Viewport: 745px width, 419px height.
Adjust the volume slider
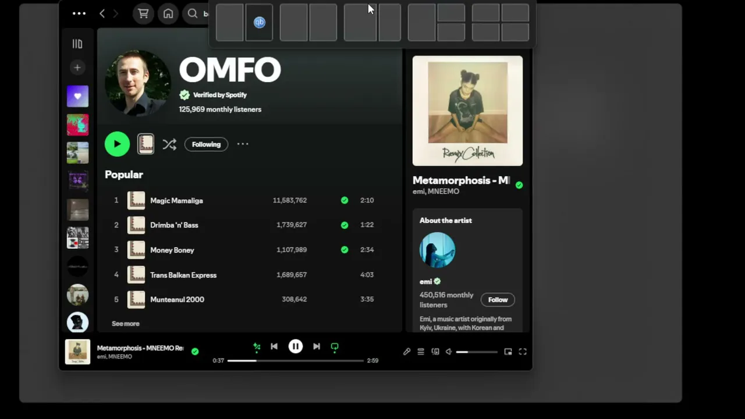click(x=477, y=352)
